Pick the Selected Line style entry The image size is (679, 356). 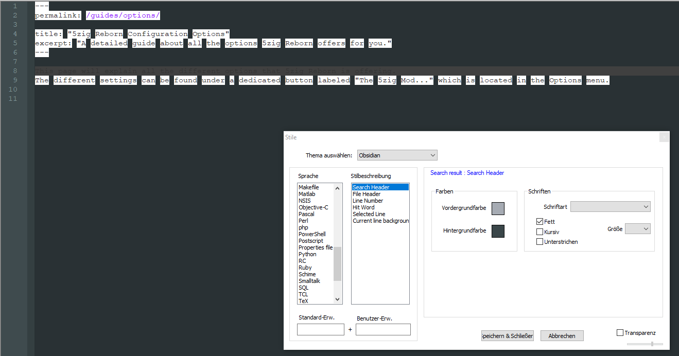click(x=369, y=214)
